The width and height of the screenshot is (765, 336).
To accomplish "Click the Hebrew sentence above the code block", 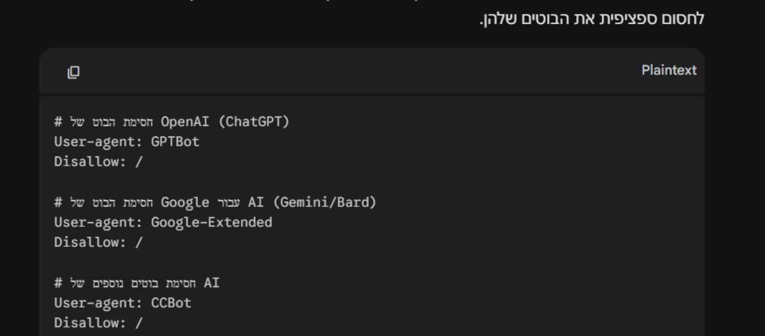I will 592,19.
